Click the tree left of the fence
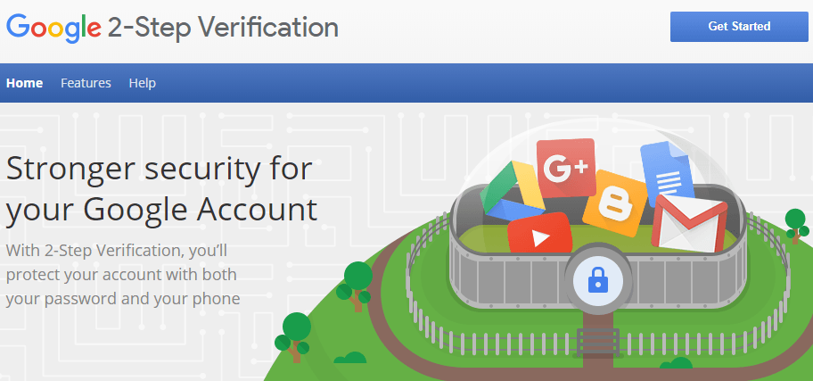This screenshot has height=381, width=813. coord(357,282)
